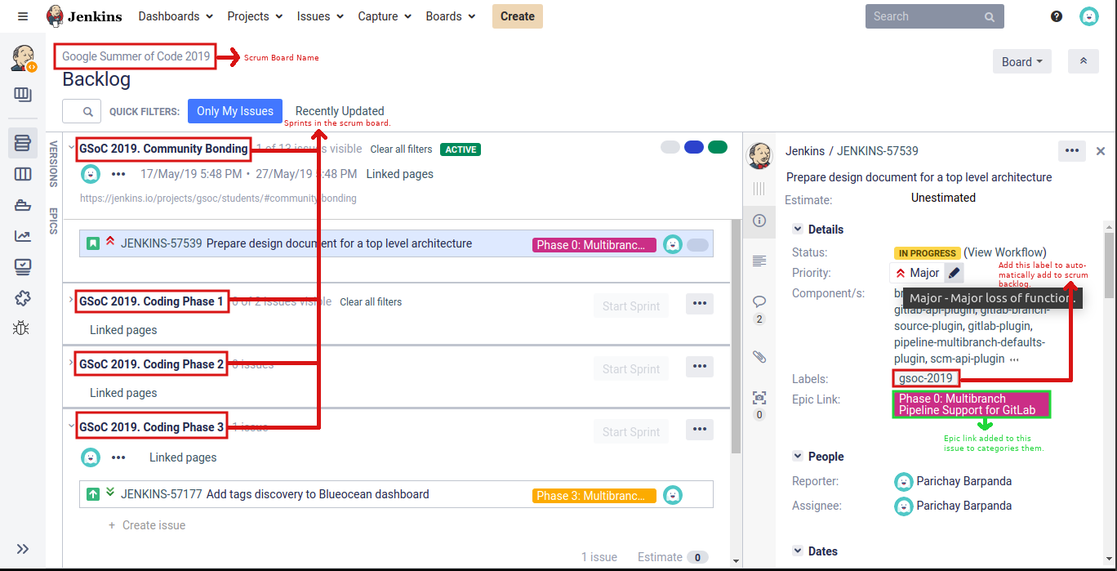The height and width of the screenshot is (571, 1117).
Task: Open the Capture dropdown menu
Action: coord(385,16)
